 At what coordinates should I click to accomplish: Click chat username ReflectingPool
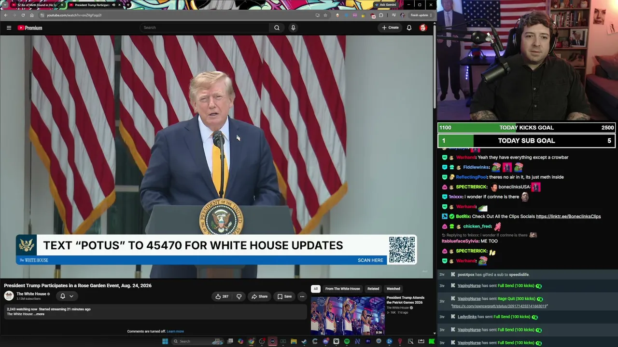471,177
